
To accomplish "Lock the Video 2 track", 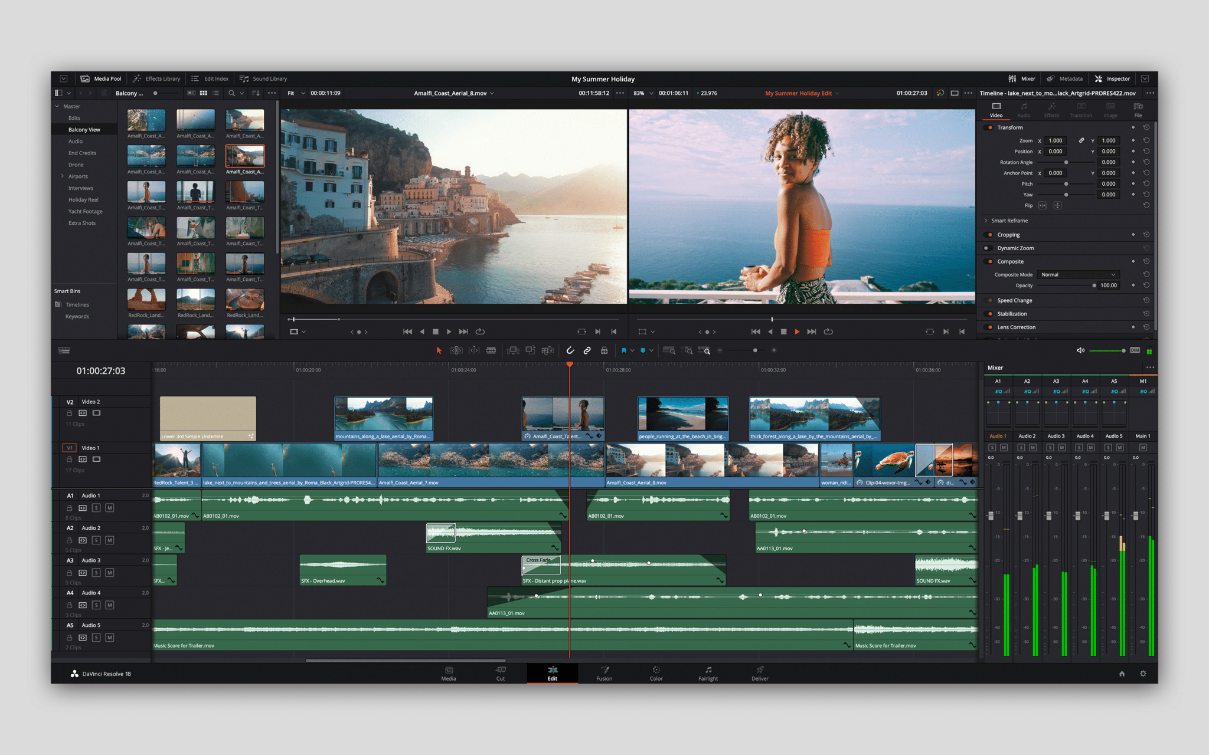I will click(x=69, y=413).
